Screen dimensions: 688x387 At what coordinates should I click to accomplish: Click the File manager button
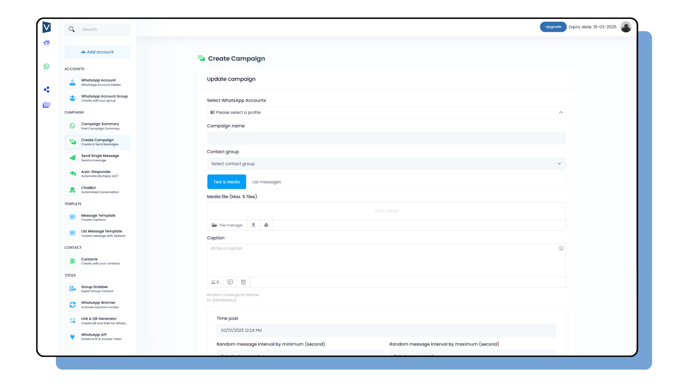point(228,225)
